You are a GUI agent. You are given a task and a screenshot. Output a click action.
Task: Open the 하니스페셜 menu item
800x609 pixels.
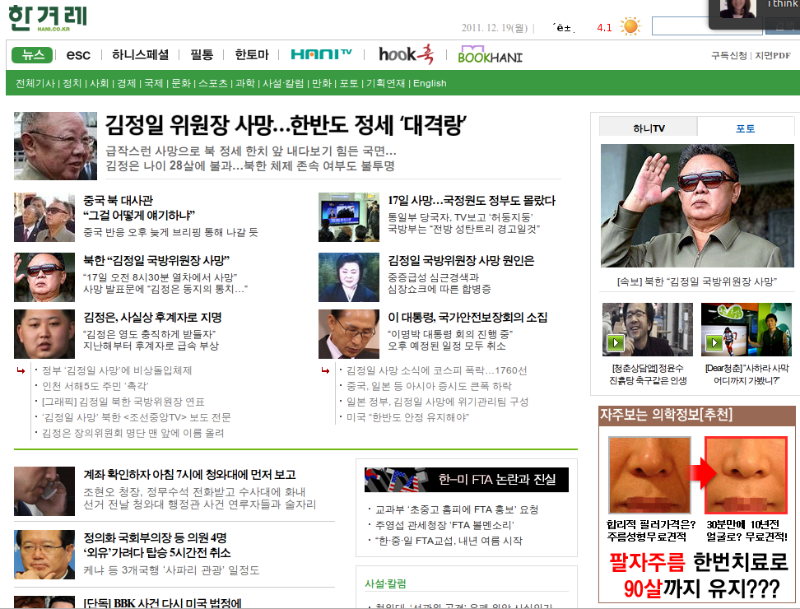click(140, 55)
